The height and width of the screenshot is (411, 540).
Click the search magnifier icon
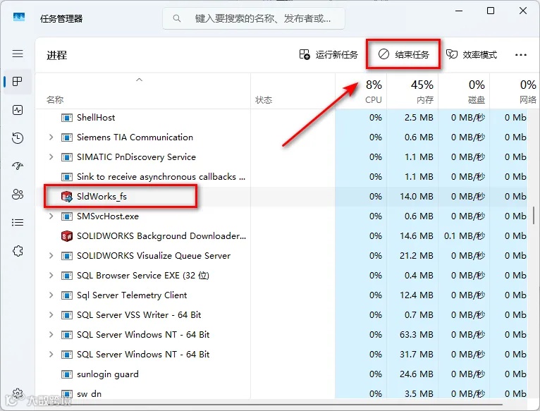click(x=177, y=18)
